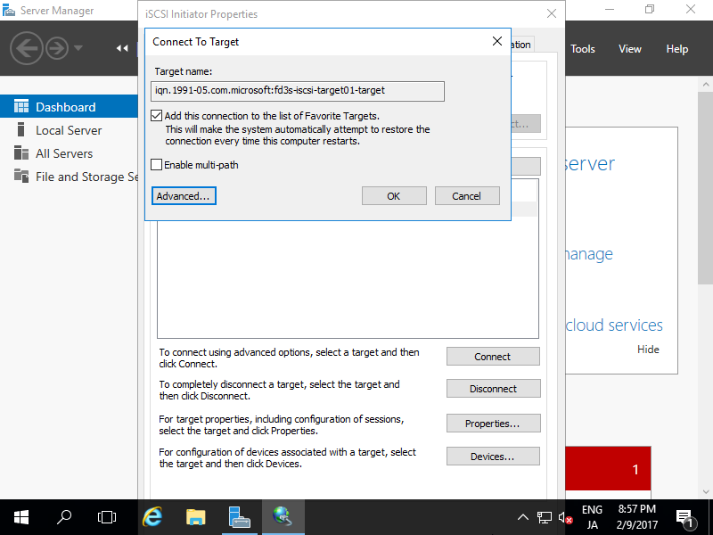Open All Servers in the sidebar
713x535 pixels.
click(70, 153)
